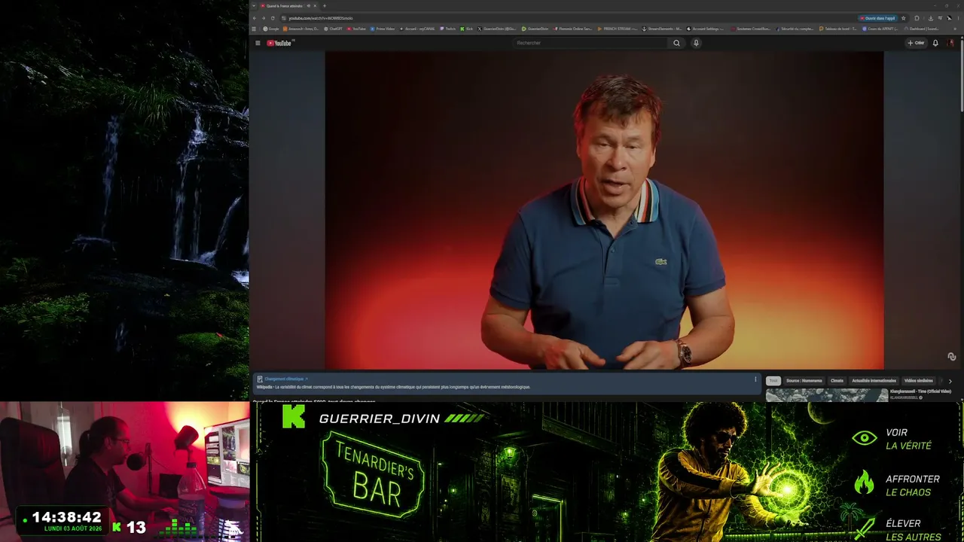
Task: Open the Kick bookmark
Action: (467, 29)
